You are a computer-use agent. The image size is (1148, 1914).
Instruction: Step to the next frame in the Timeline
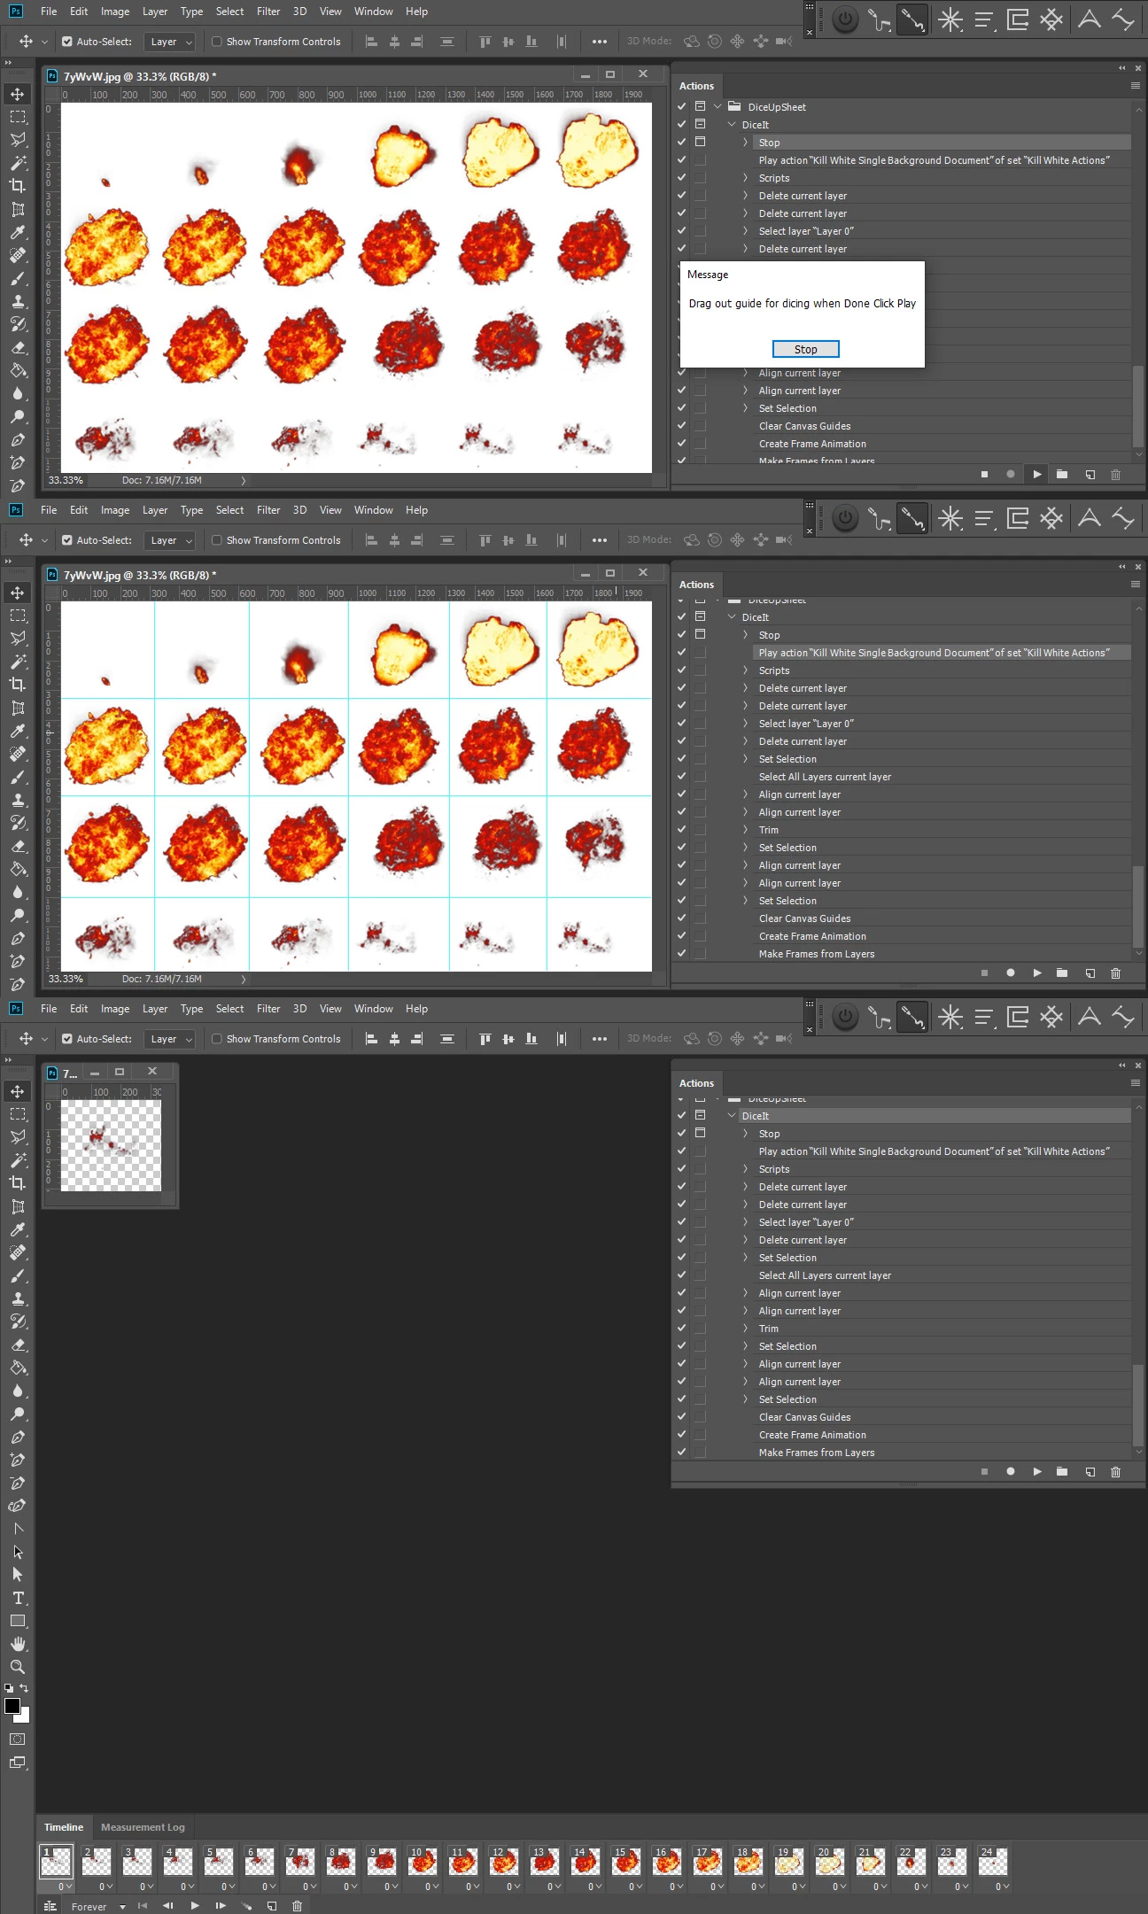click(x=221, y=1906)
